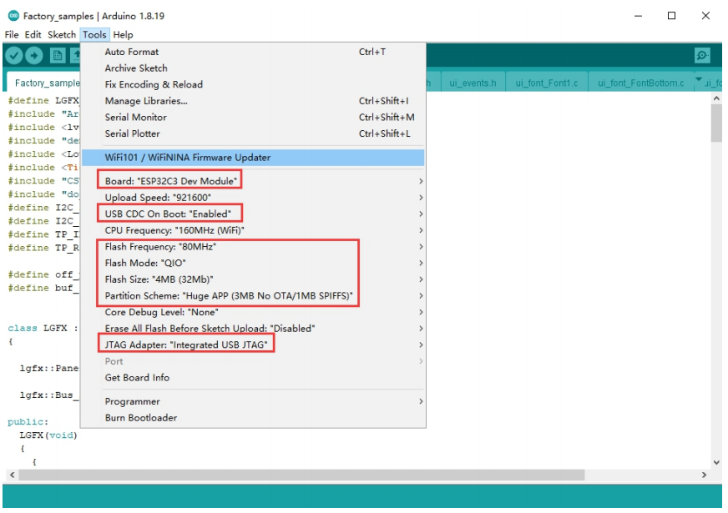
Task: Expand USB CDC On Boot submenu
Action: pyautogui.click(x=253, y=214)
